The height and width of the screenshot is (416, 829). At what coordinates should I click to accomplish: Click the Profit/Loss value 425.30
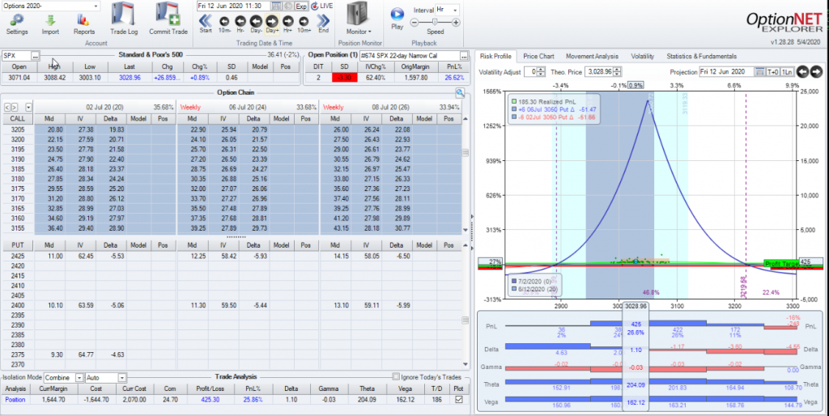click(210, 400)
